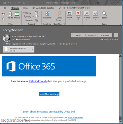Click the Redo icon in title bar
Image resolution: width=123 pixels, height=124 pixels.
[14, 3]
